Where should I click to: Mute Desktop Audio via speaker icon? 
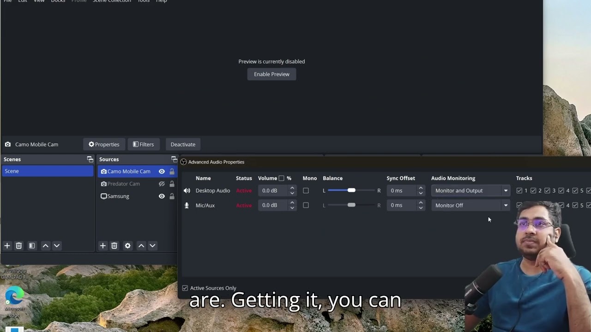pos(187,190)
